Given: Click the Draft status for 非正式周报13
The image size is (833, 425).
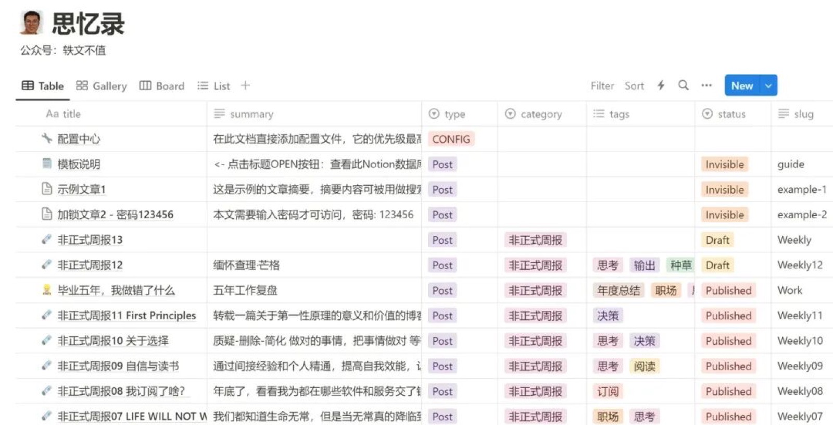Looking at the screenshot, I should coord(717,240).
